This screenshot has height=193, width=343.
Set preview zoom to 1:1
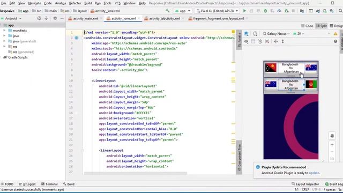click(332, 159)
